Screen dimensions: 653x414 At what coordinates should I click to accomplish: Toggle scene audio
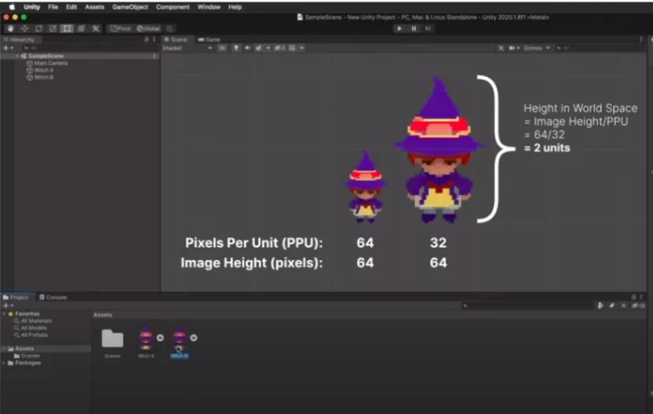click(x=248, y=48)
